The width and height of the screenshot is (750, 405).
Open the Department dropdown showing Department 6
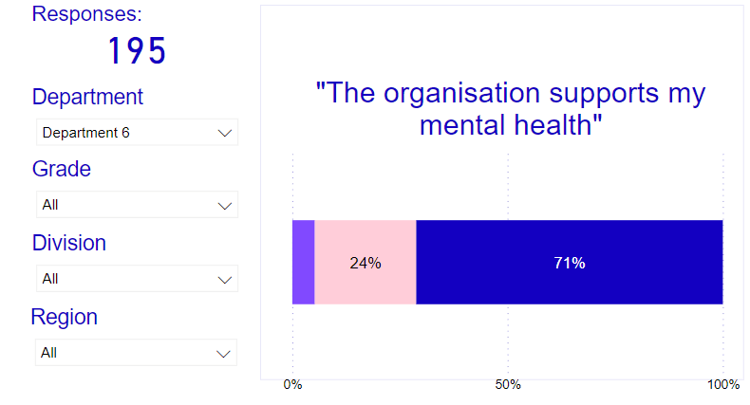138,132
